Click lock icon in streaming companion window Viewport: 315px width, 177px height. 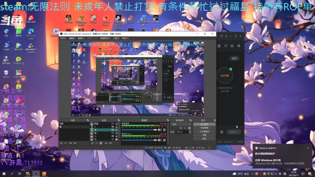pyautogui.click(x=219, y=46)
